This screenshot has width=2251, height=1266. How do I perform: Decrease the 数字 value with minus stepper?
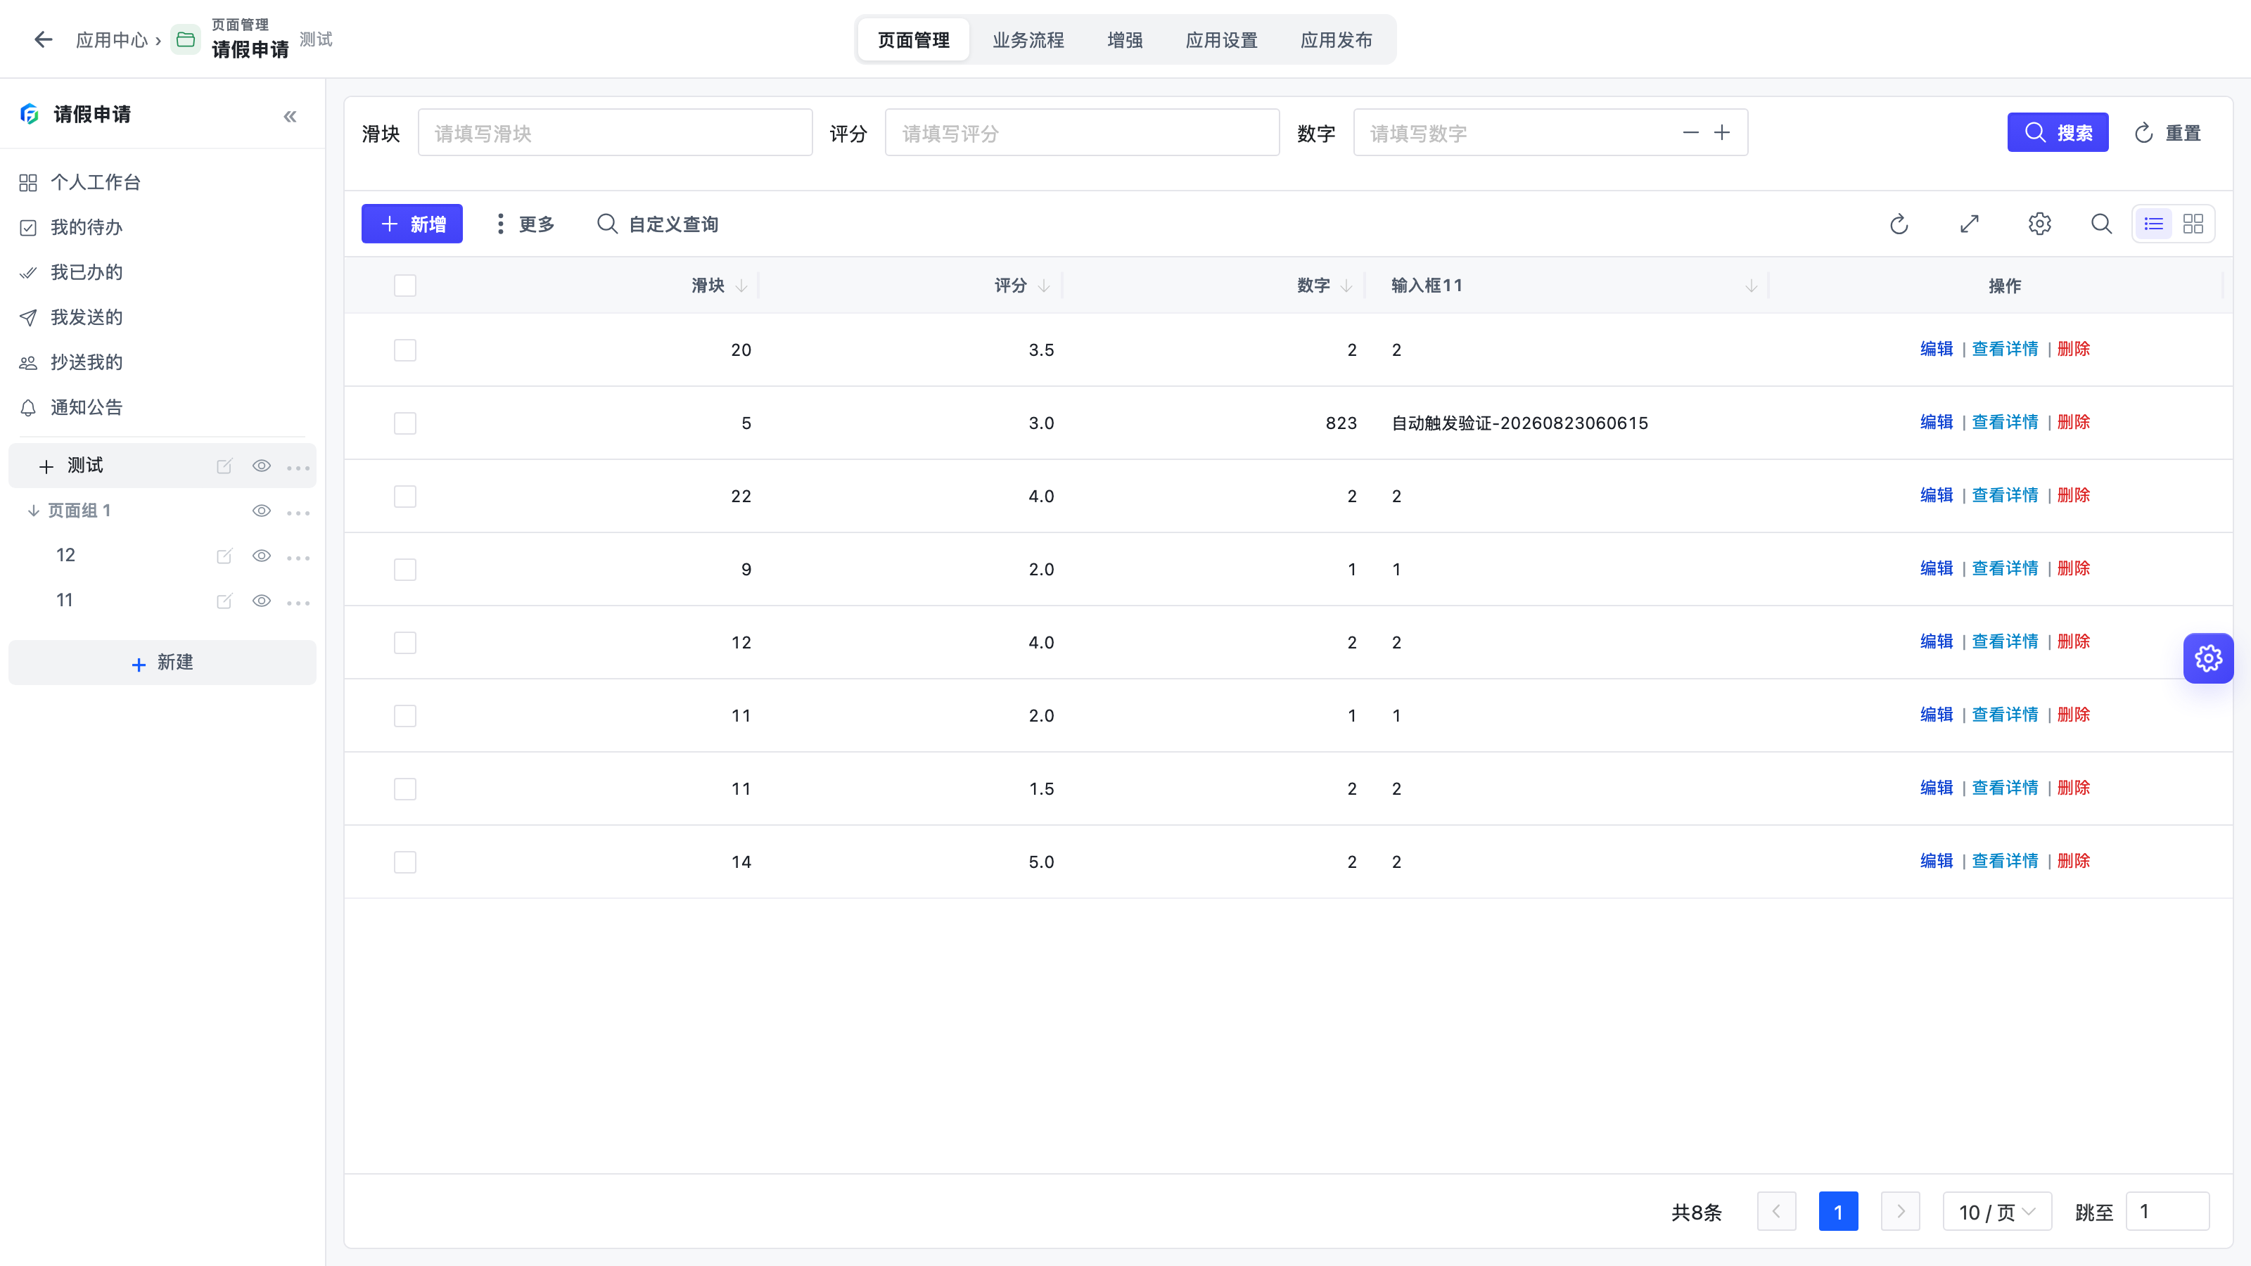pyautogui.click(x=1690, y=133)
